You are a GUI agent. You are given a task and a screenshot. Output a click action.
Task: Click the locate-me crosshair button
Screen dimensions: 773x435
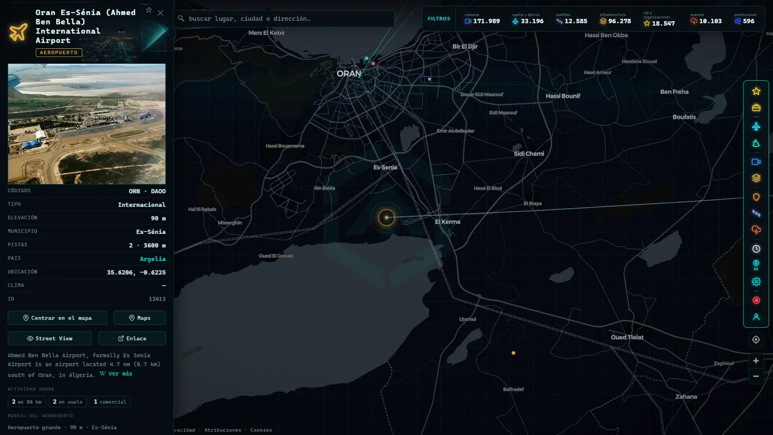(756, 340)
